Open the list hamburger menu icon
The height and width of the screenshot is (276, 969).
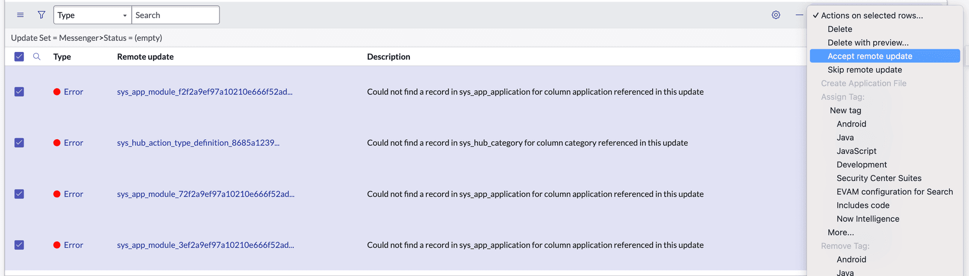click(20, 15)
